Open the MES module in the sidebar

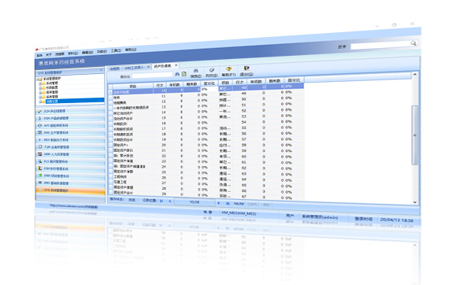point(70,139)
